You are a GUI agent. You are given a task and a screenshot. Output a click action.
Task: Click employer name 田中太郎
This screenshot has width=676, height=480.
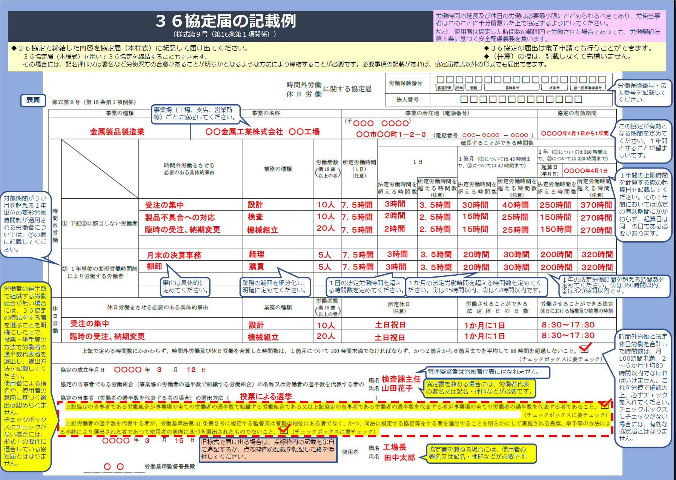click(399, 458)
